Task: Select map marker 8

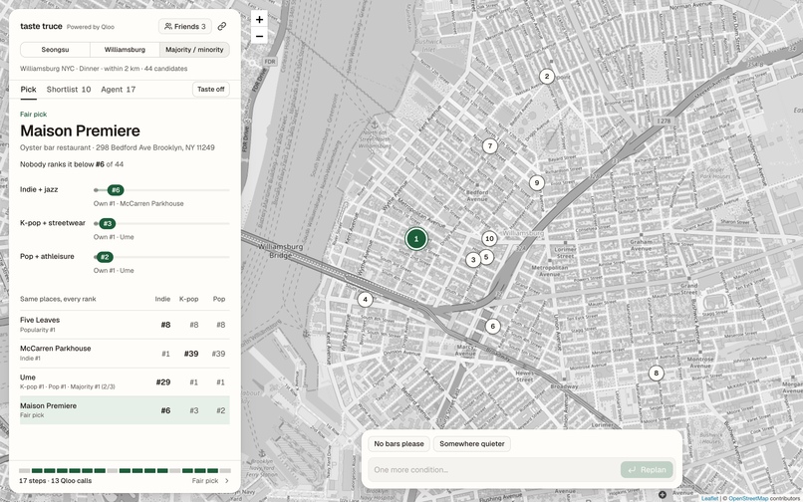Action: pyautogui.click(x=656, y=373)
